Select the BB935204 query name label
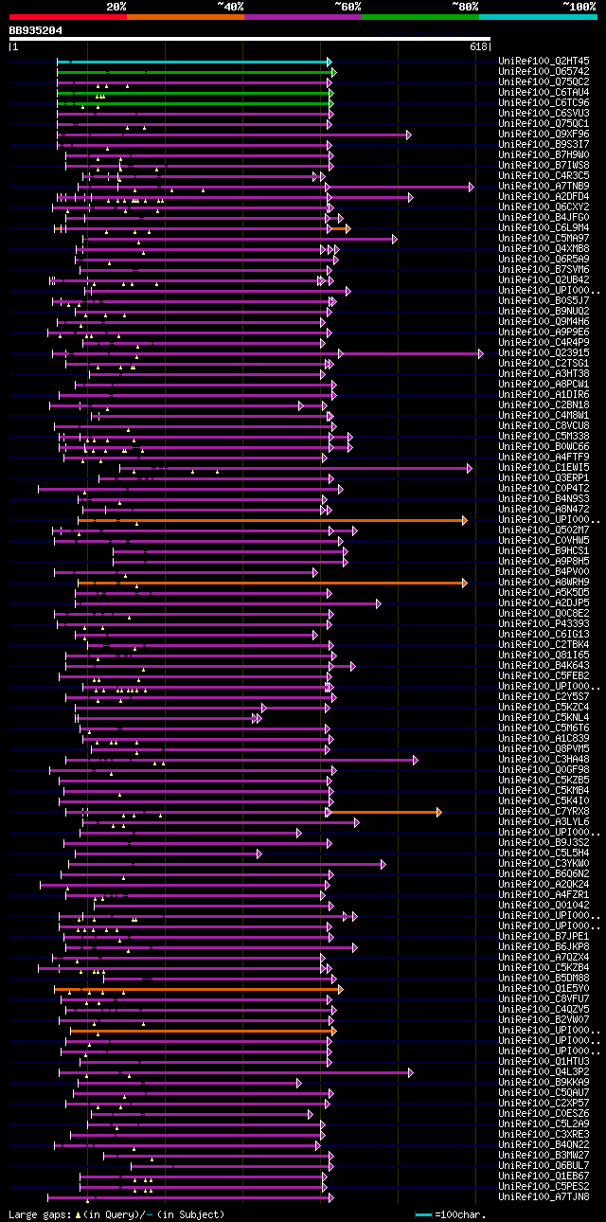This screenshot has width=606, height=1222. click(x=35, y=30)
